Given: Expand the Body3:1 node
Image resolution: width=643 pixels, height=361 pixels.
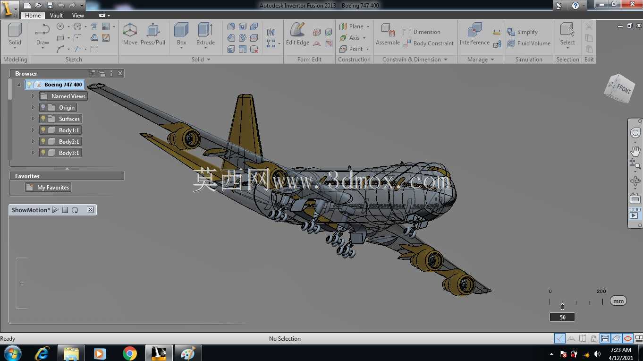Looking at the screenshot, I should (33, 153).
